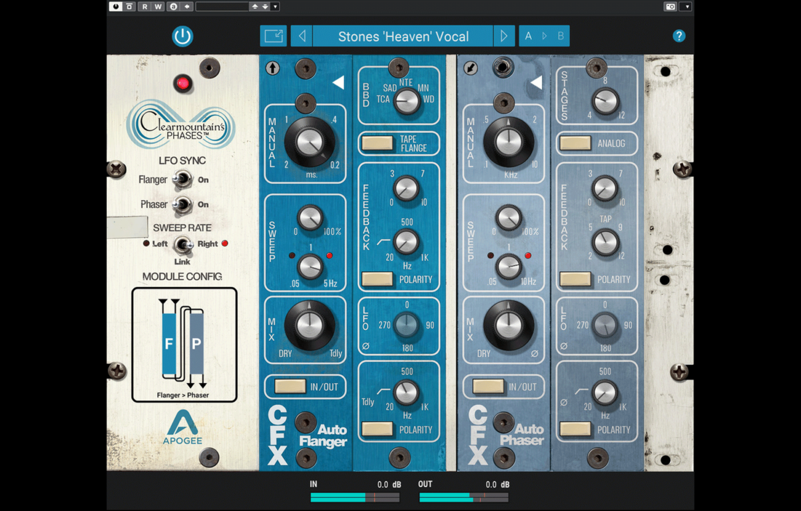This screenshot has width=801, height=511.
Task: Click the plugin power bypass icon
Action: 182,36
